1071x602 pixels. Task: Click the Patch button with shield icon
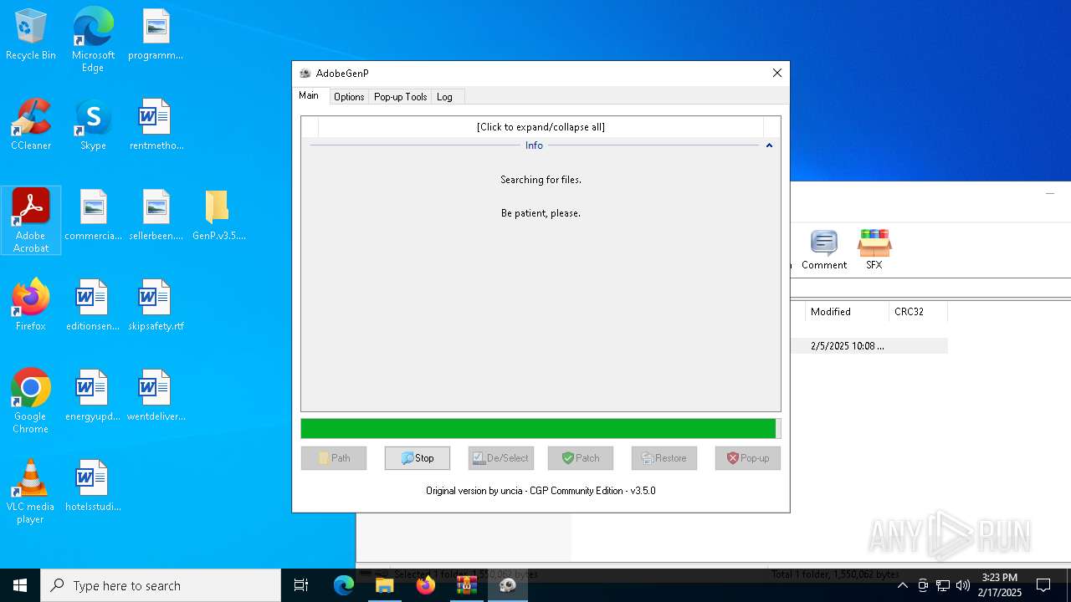coord(581,458)
